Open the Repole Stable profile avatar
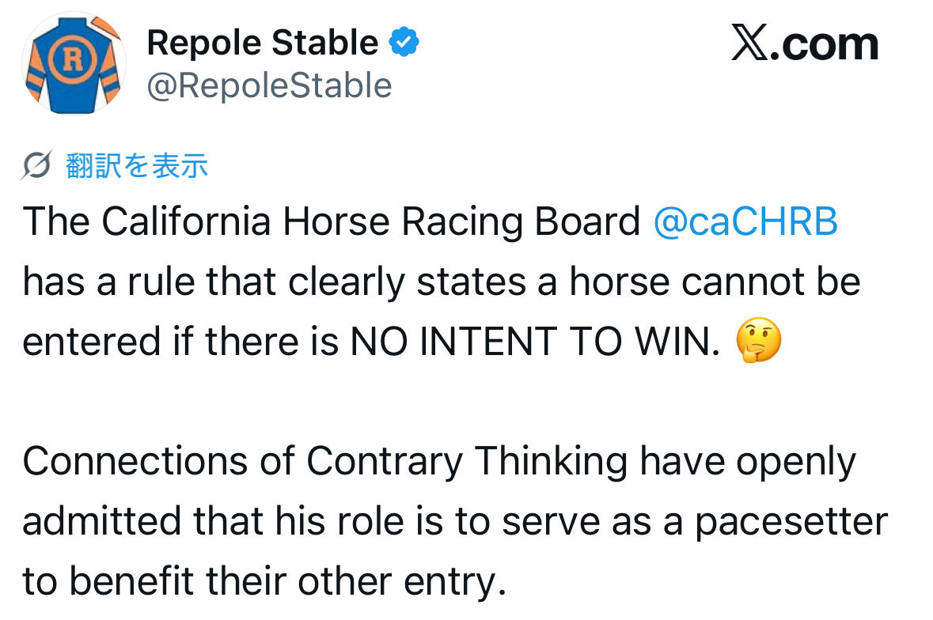The width and height of the screenshot is (933, 620). tap(73, 63)
